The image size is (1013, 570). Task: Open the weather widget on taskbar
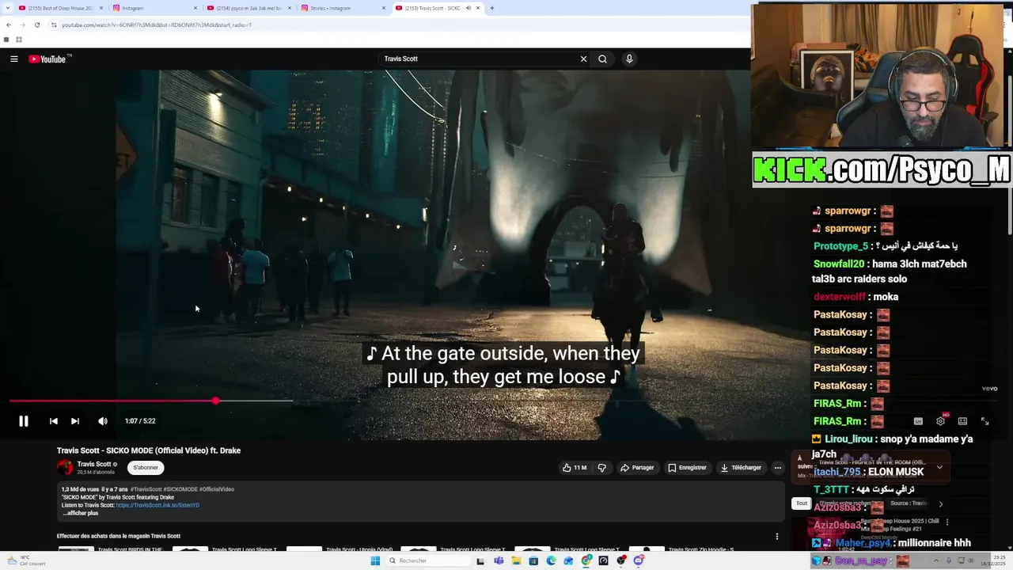pyautogui.click(x=26, y=560)
